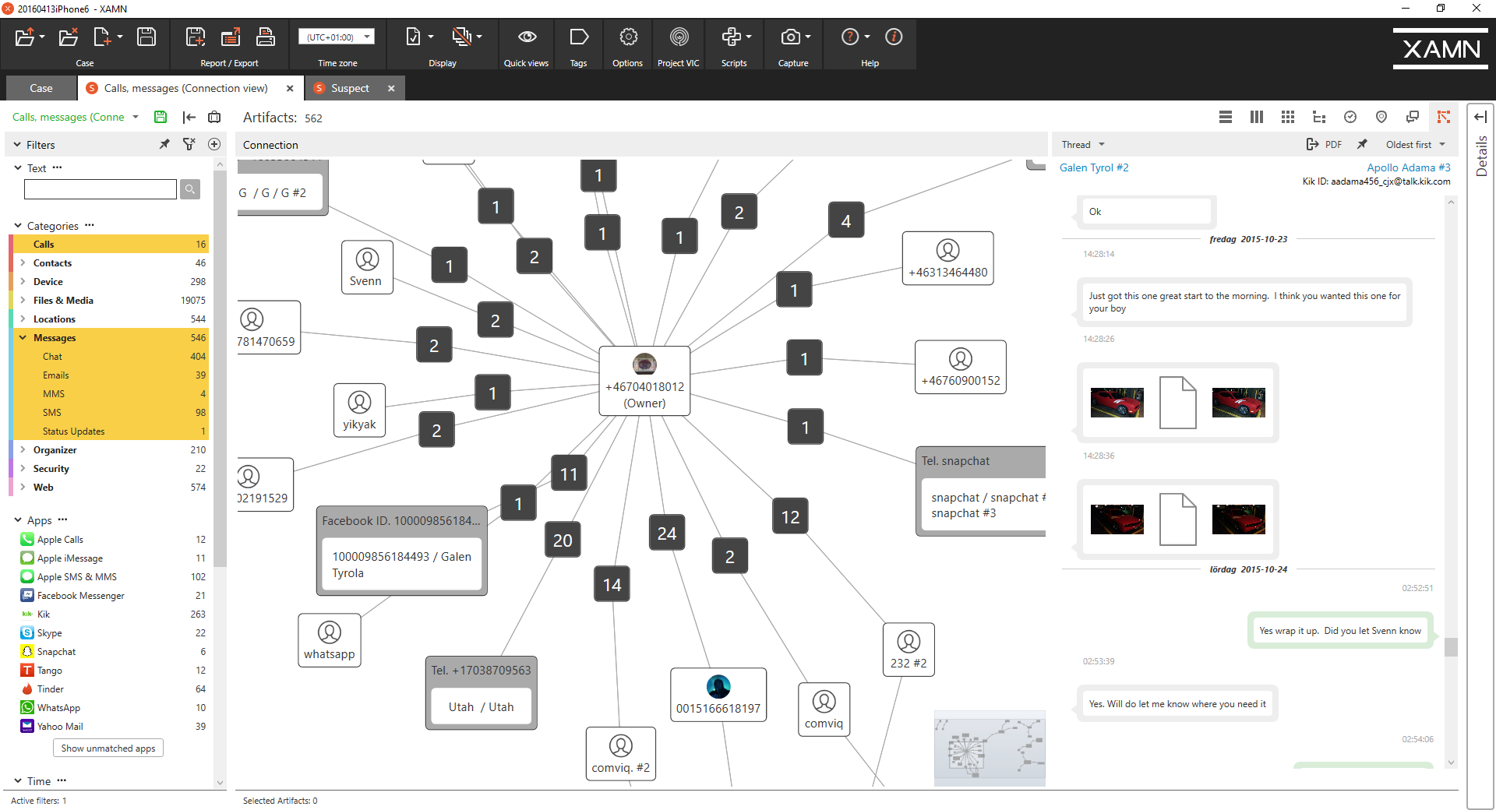Click the Text filter search field

coord(101,189)
